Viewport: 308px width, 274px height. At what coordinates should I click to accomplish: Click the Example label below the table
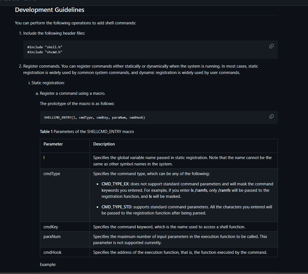(x=48, y=264)
